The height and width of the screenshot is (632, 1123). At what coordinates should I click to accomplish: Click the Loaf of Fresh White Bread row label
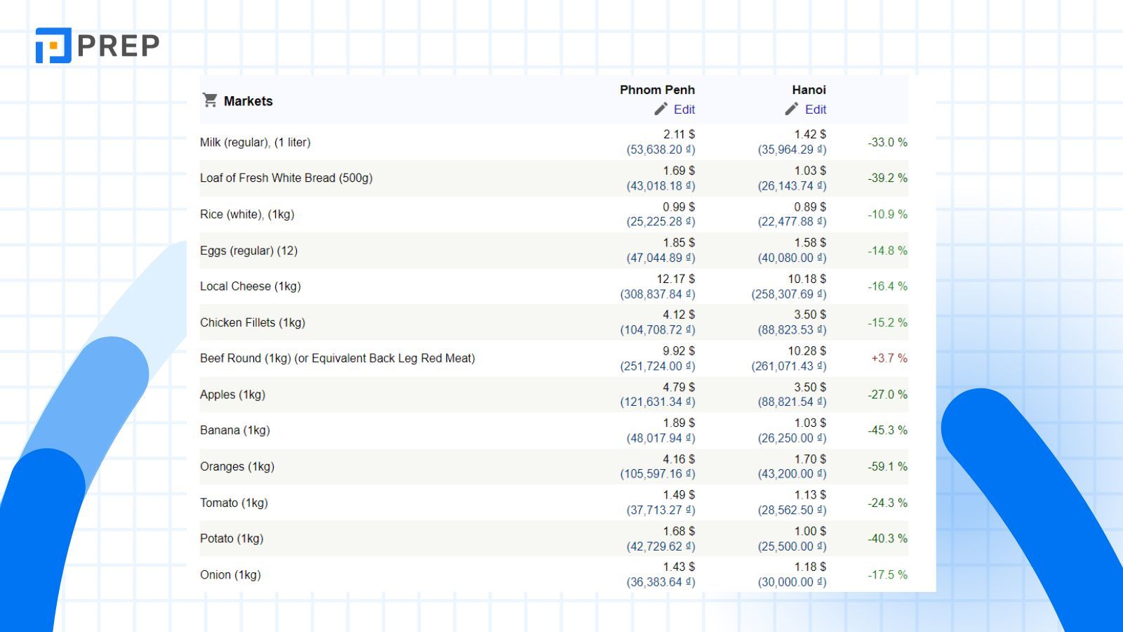pyautogui.click(x=286, y=178)
